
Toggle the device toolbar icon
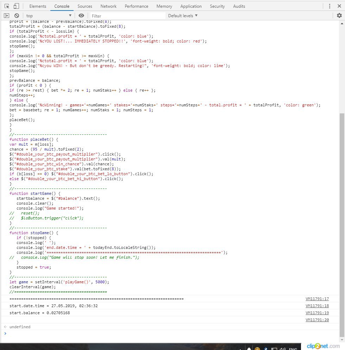(16, 6)
